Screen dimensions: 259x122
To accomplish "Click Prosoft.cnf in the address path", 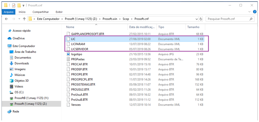I will pyautogui.click(x=142, y=19).
